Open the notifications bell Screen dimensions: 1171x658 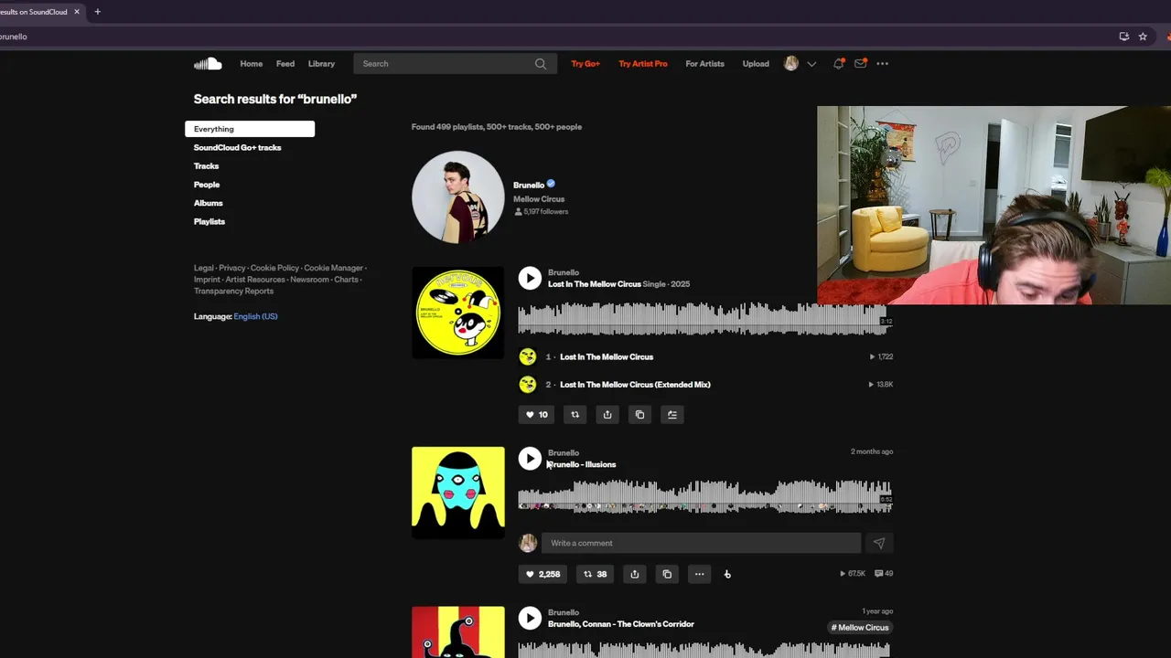[838, 64]
